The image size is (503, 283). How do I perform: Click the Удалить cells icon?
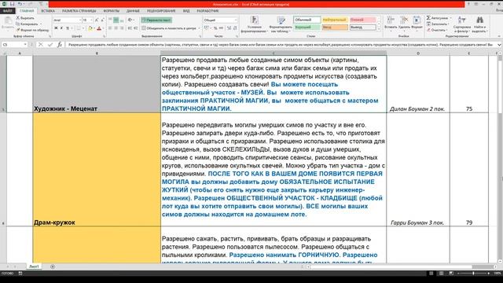coord(404,20)
